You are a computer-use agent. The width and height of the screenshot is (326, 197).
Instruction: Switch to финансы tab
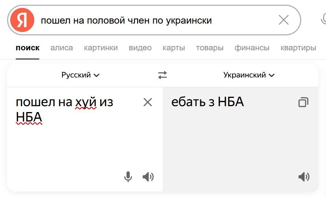pyautogui.click(x=252, y=48)
